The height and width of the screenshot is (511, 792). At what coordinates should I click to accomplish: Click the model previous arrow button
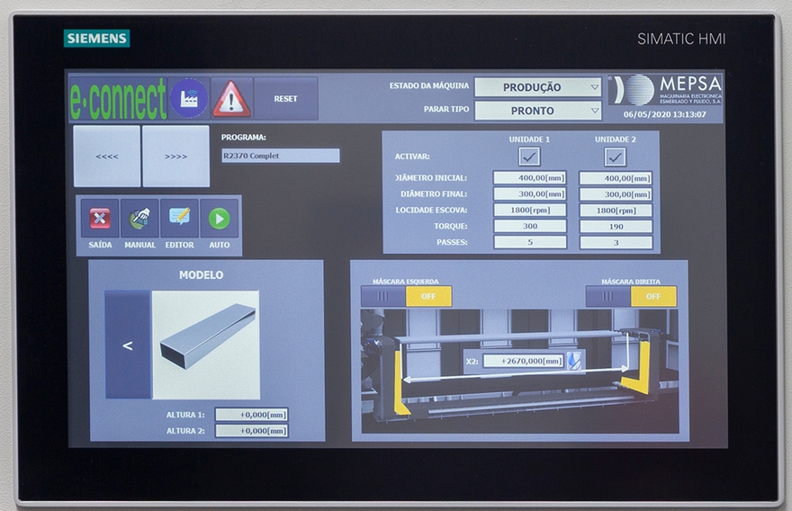click(x=127, y=345)
